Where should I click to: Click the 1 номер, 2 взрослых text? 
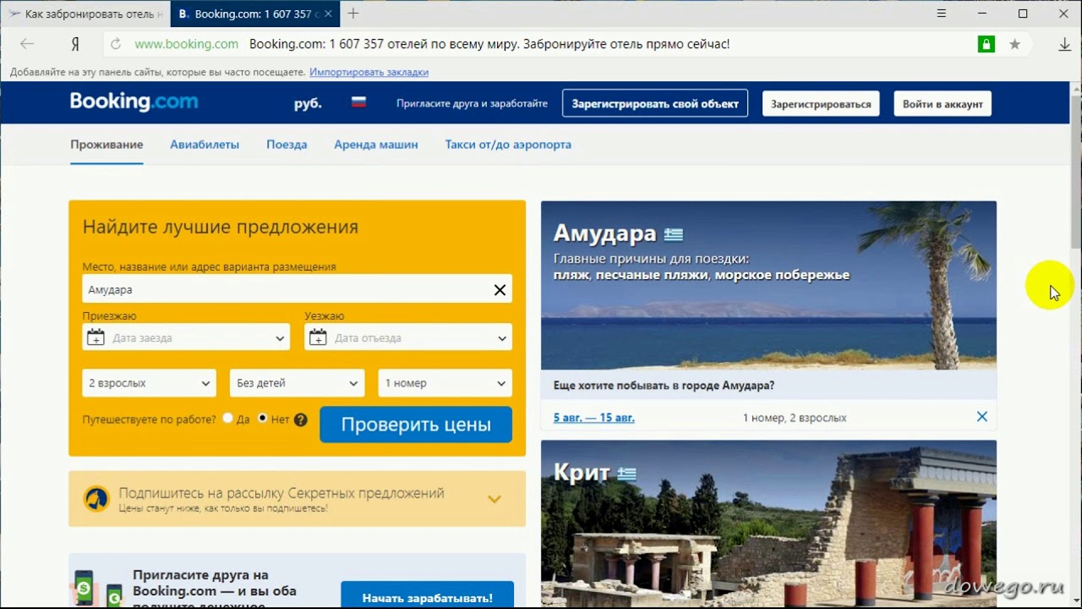coord(795,417)
